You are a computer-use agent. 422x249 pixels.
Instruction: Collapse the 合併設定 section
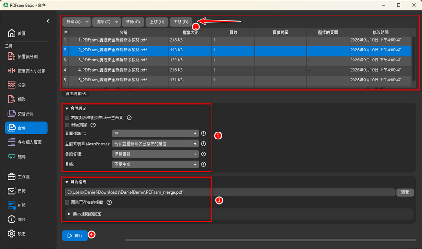coord(67,108)
